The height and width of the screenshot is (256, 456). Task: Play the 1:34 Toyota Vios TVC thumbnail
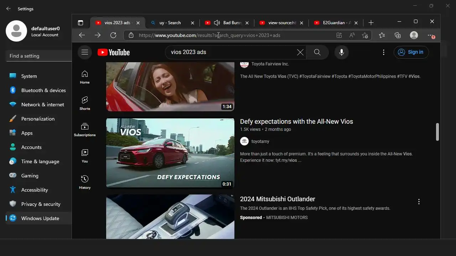[x=170, y=86]
